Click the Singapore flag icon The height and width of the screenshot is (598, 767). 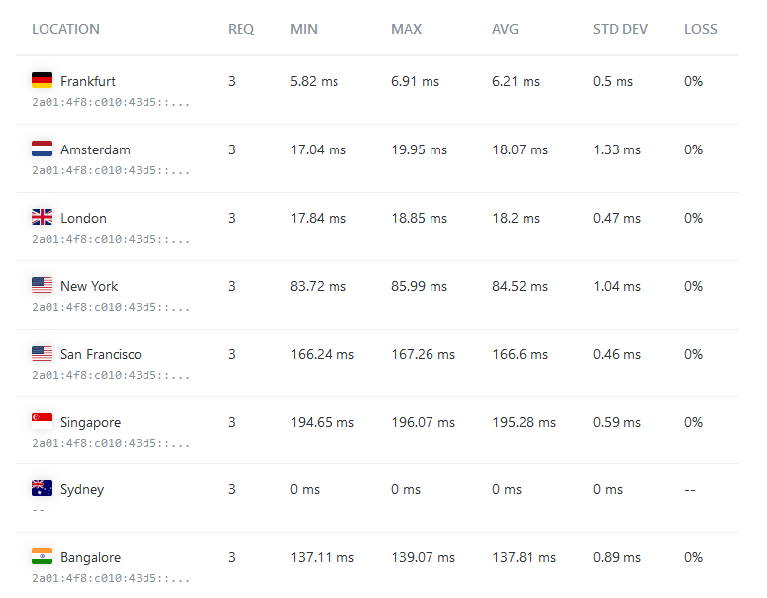point(42,422)
